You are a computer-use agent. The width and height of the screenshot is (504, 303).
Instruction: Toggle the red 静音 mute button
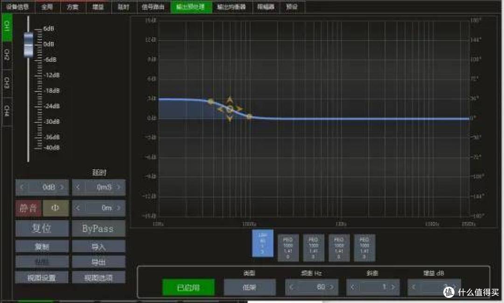[28, 208]
